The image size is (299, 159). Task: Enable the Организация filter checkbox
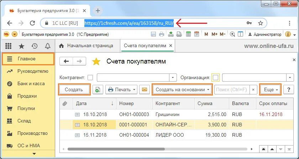(x=216, y=78)
